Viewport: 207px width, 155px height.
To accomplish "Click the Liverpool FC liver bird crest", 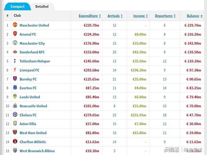I will point(15,70).
